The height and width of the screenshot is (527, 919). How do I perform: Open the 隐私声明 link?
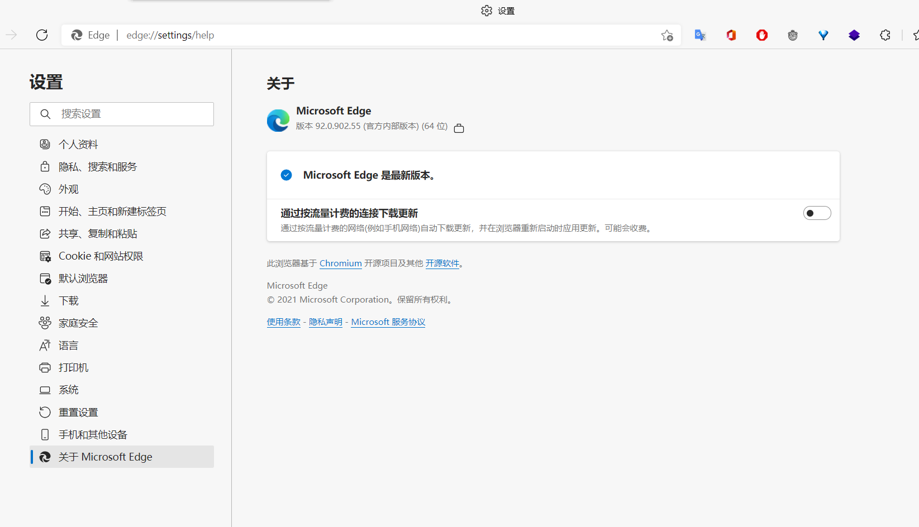point(326,322)
